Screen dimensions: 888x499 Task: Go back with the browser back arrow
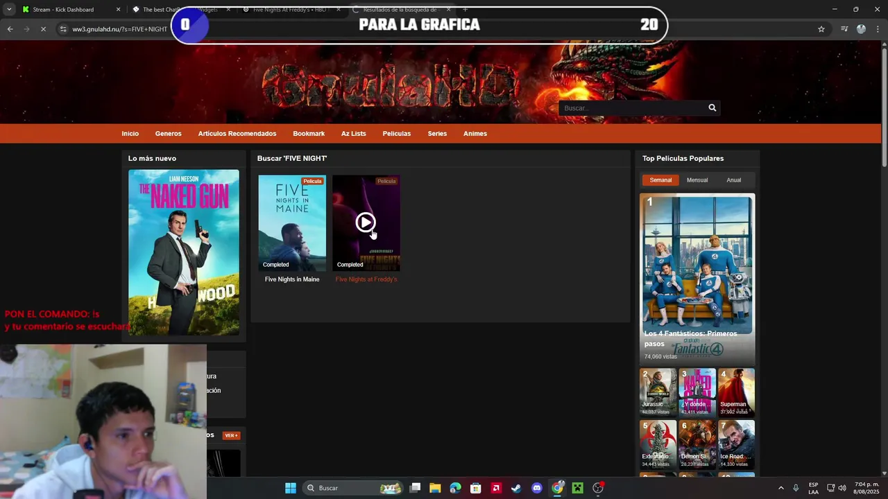10,29
